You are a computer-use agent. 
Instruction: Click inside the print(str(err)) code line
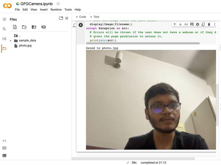coord(103,40)
